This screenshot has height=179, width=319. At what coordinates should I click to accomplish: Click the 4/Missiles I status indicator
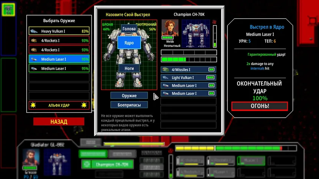pyautogui.click(x=211, y=70)
